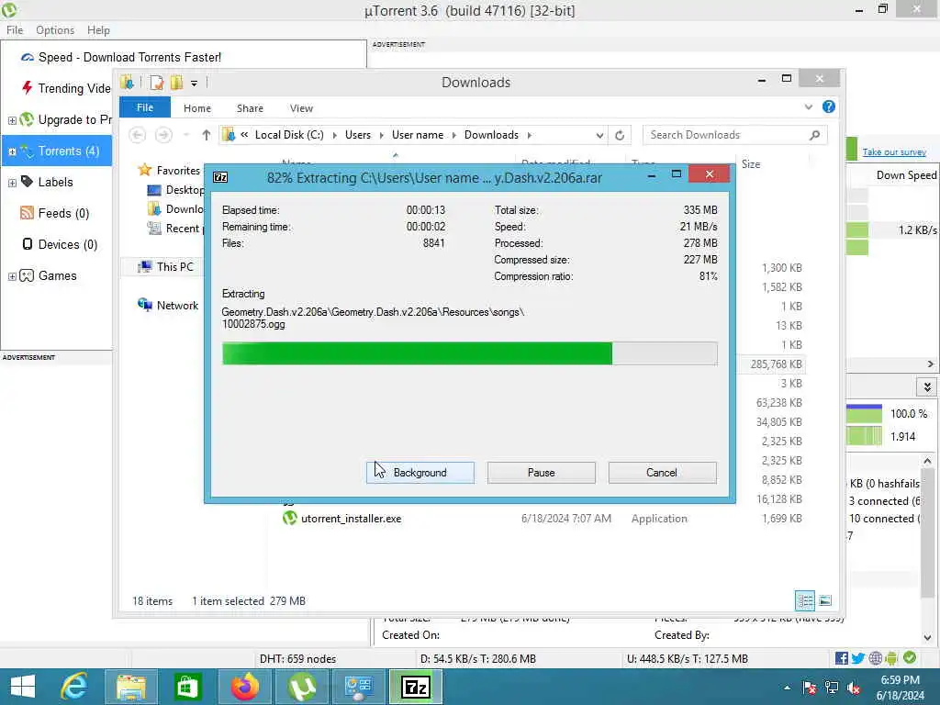The width and height of the screenshot is (940, 705).
Task: Open Quick Access Toolbar customize dropdown
Action: coord(195,84)
